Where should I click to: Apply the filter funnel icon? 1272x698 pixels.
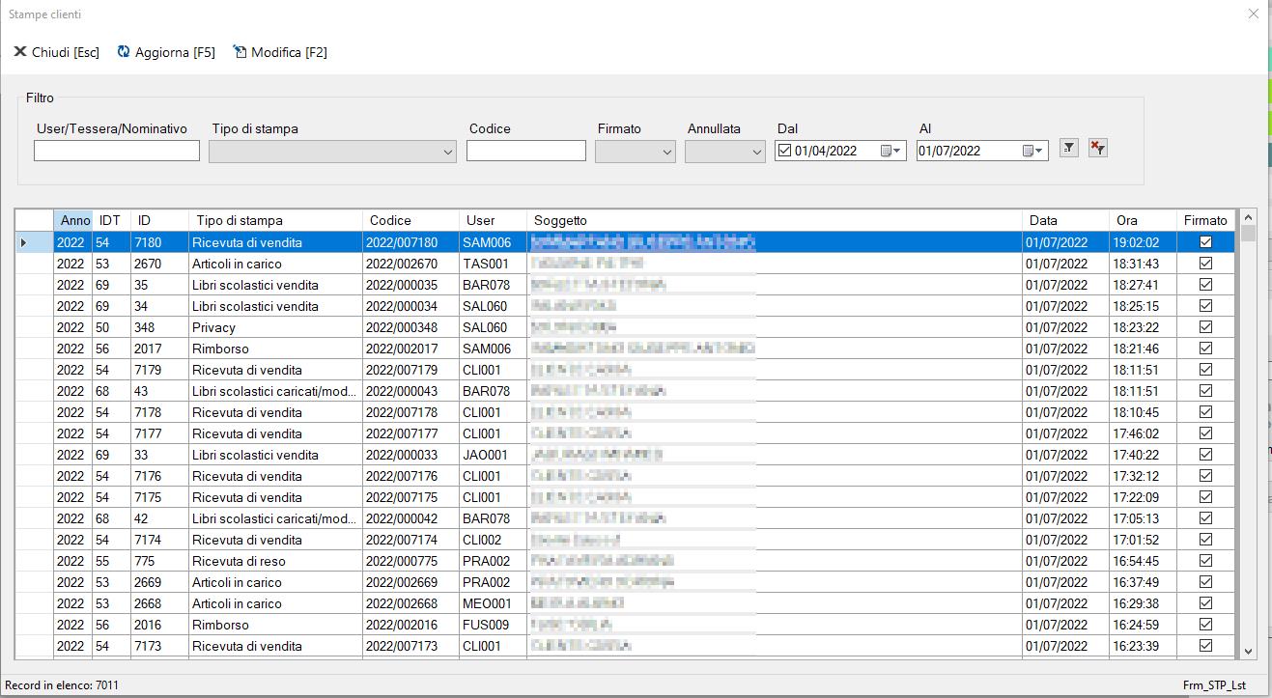coord(1068,148)
